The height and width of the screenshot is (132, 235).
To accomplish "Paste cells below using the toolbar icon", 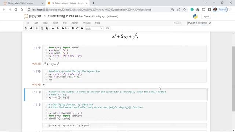I will point(47,29).
